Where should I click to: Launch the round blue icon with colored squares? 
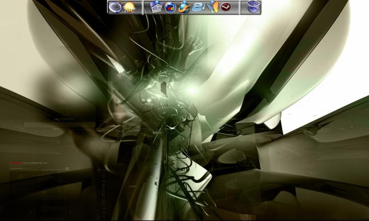tap(170, 8)
